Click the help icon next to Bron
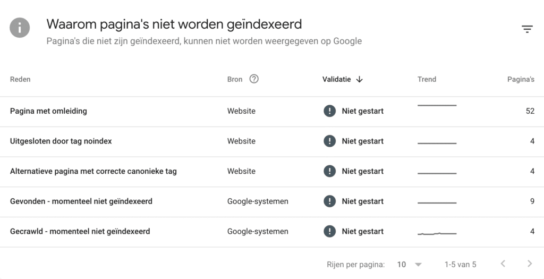This screenshot has width=544, height=279. 254,79
